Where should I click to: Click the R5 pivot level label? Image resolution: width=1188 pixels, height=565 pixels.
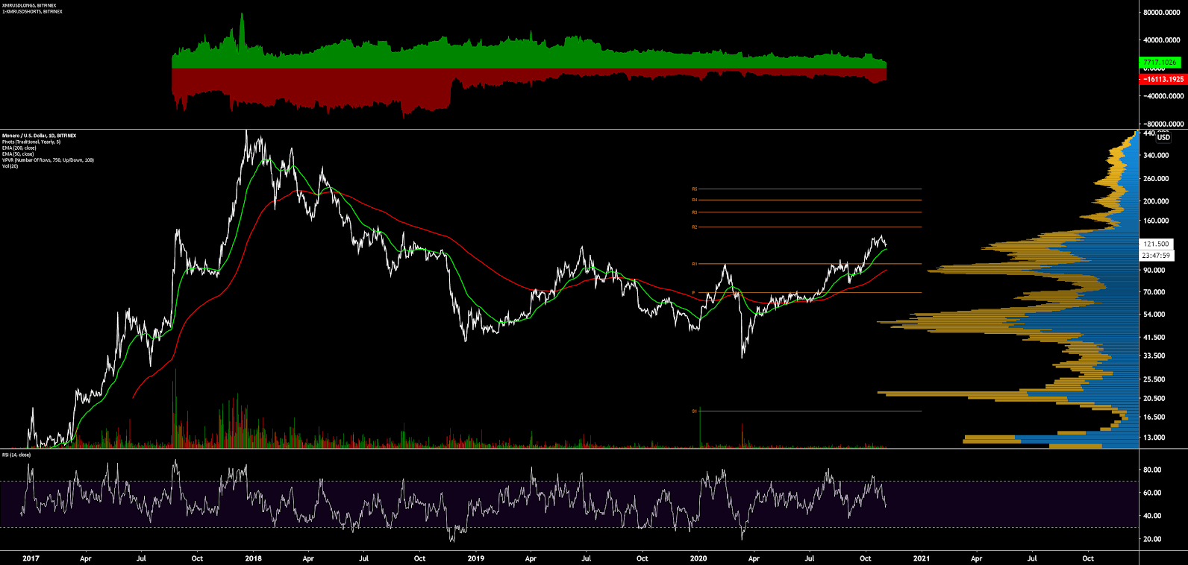(694, 189)
